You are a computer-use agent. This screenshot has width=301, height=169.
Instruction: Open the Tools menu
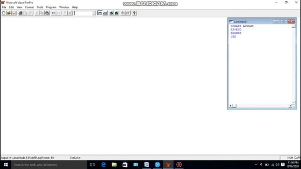click(40, 8)
